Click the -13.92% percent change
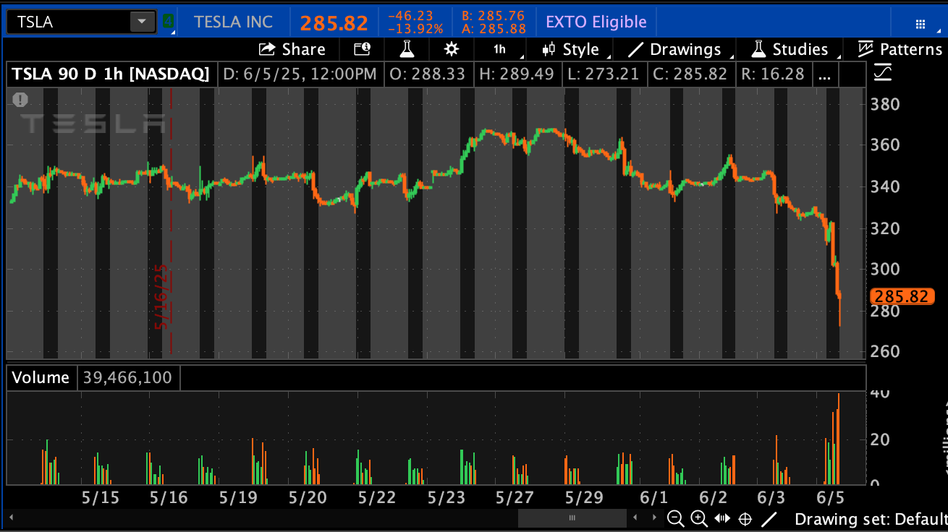Screen dimensions: 948x532 tap(415, 29)
